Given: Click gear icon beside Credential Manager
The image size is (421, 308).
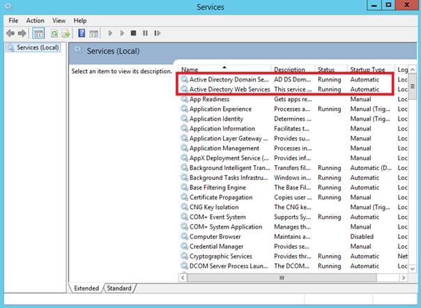Looking at the screenshot, I should tap(184, 246).
